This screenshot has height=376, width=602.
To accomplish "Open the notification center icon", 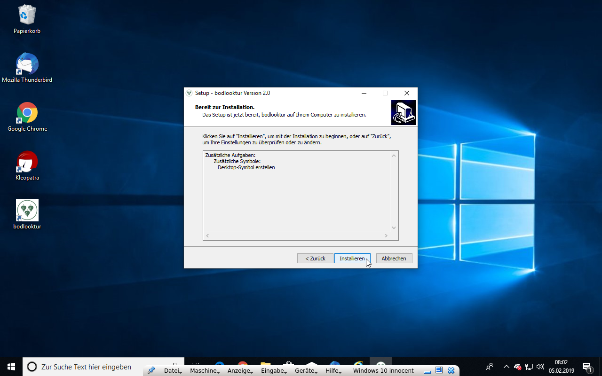I will pos(587,367).
